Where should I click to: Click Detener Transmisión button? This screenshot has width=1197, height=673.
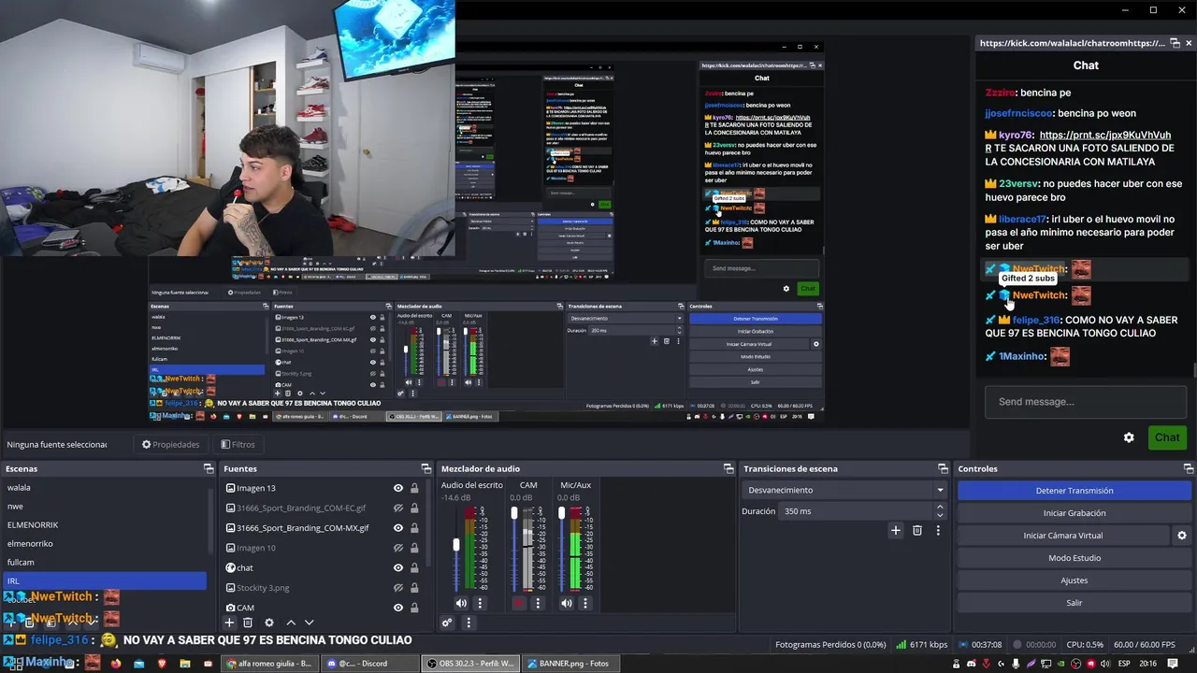coord(1074,491)
